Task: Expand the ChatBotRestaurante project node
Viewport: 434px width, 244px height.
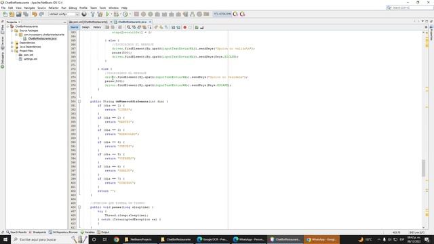Action: pyautogui.click(x=8, y=26)
